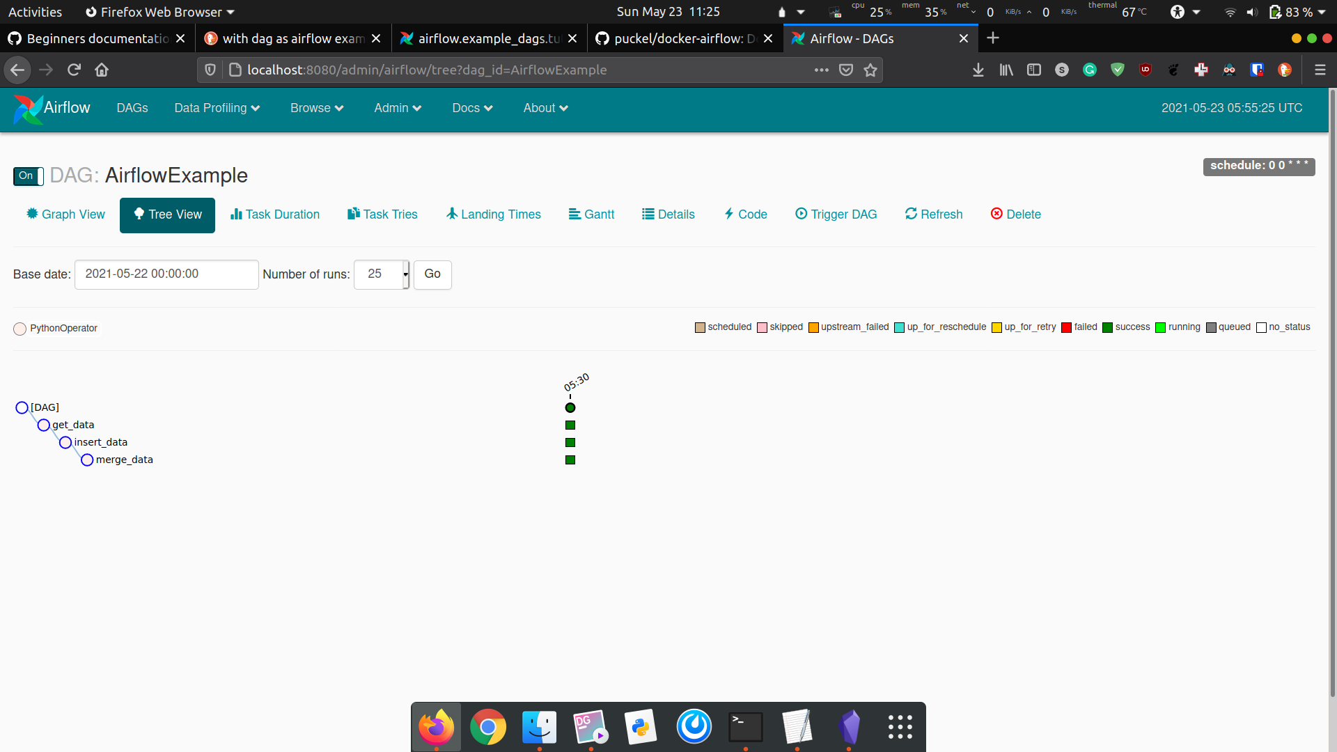Collapse the get_data tree node circle
Viewport: 1337px width, 752px height.
point(44,425)
